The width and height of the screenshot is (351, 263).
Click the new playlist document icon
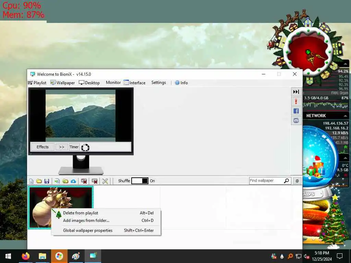coord(31,181)
